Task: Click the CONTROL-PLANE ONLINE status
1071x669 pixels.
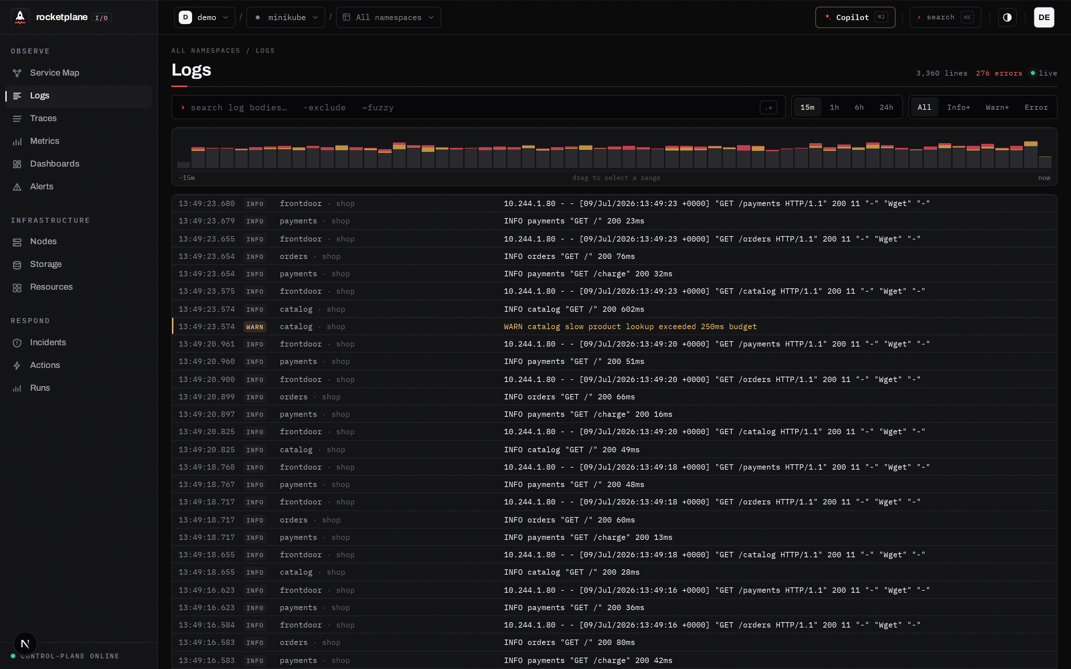Action: (65, 656)
